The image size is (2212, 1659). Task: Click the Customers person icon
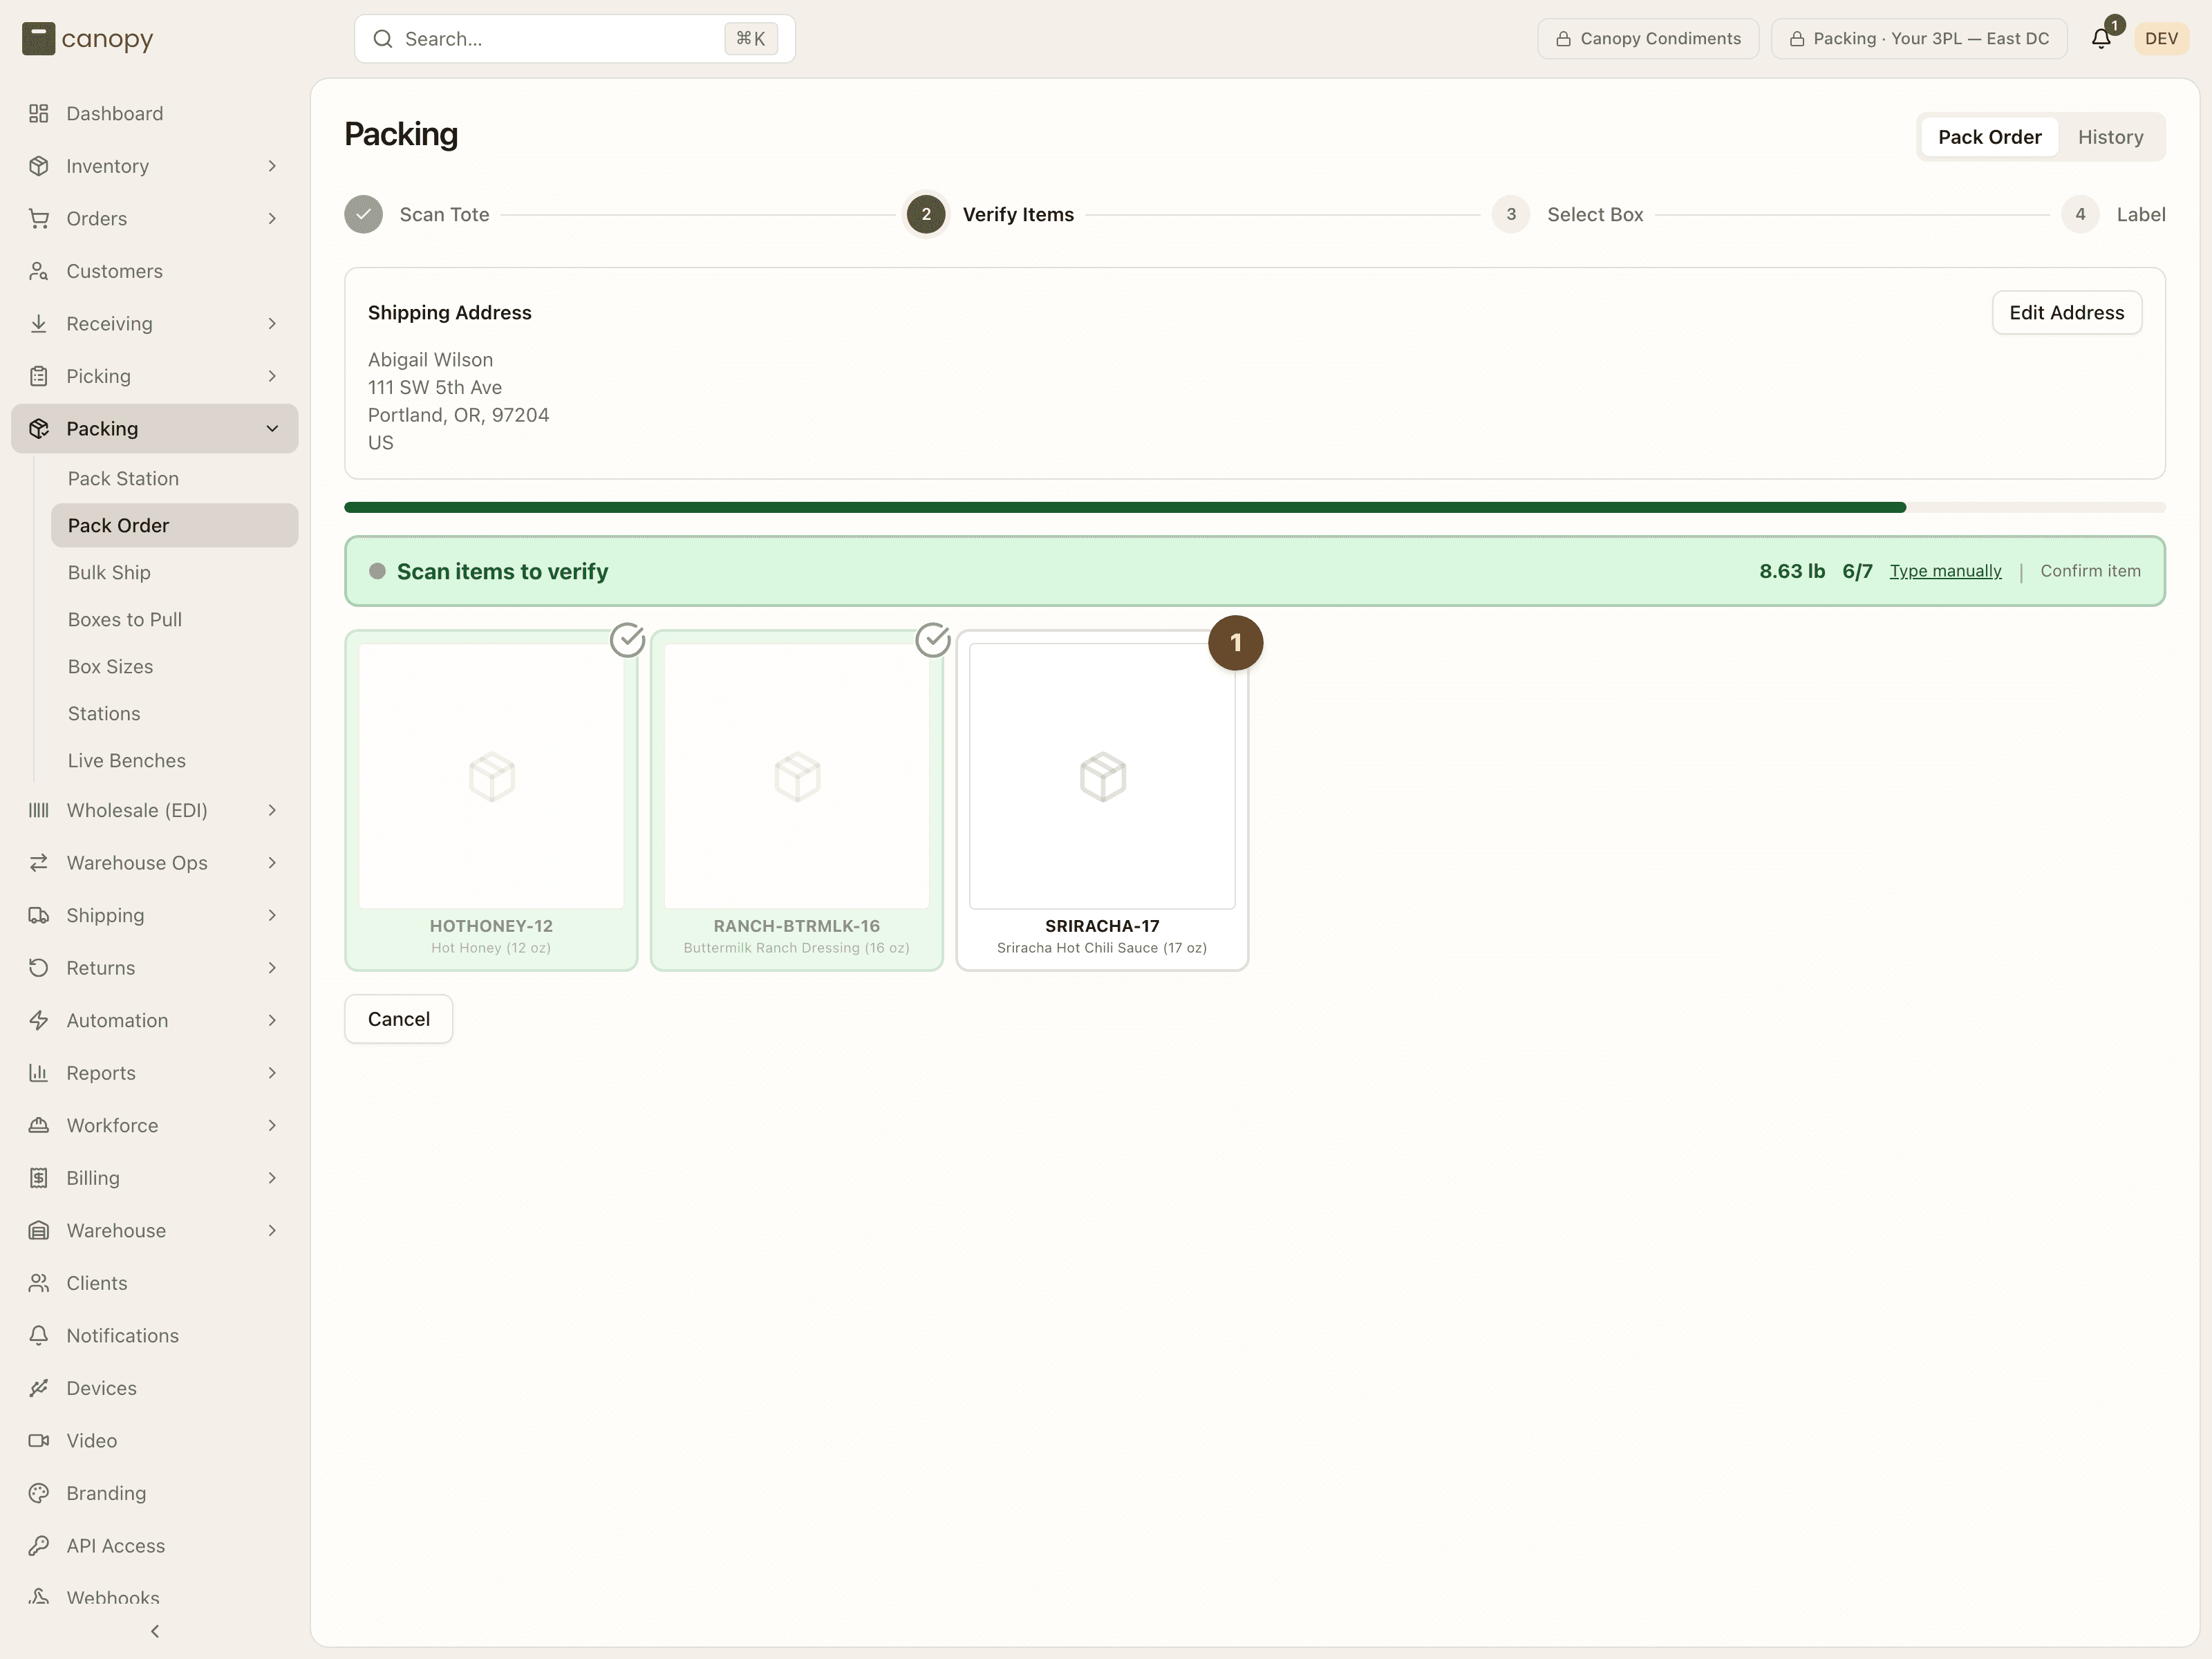(39, 271)
